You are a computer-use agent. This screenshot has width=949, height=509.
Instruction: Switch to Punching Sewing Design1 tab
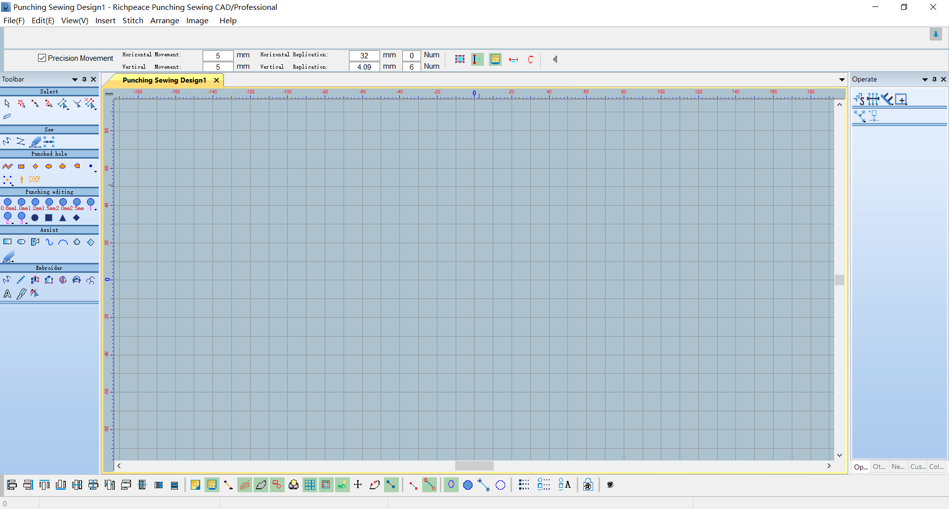[164, 80]
